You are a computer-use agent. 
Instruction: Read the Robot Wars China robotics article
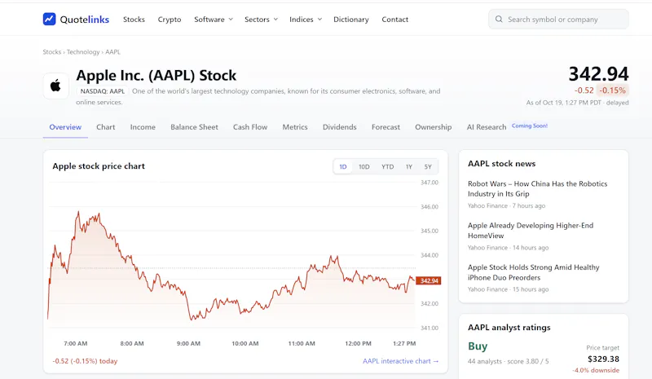click(537, 188)
